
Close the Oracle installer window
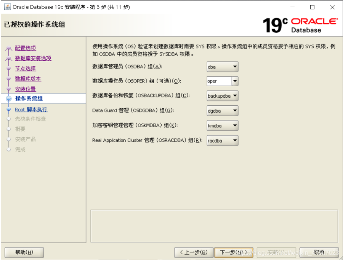tap(332, 7)
